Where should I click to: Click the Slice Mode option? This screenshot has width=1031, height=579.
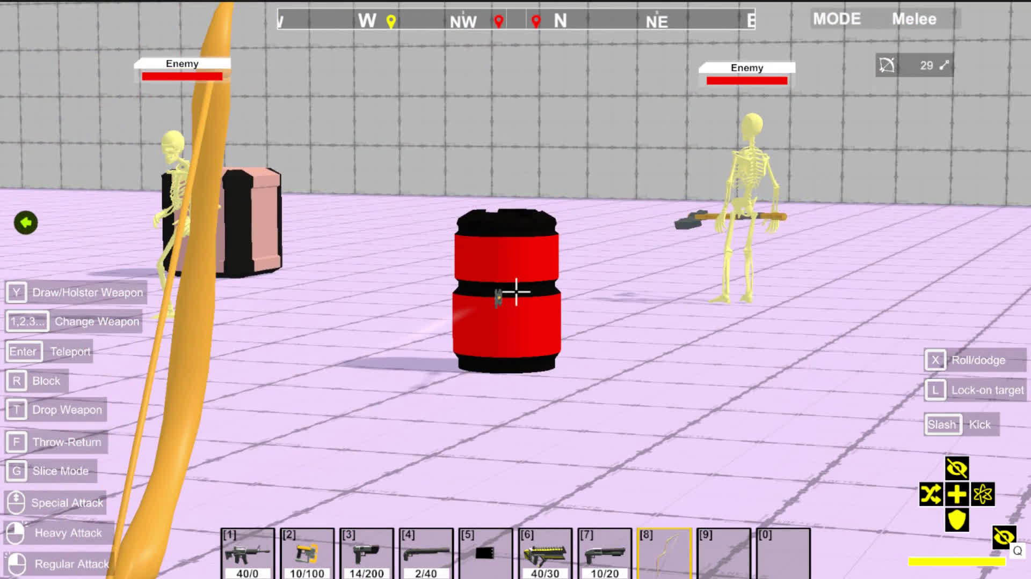[x=51, y=471]
